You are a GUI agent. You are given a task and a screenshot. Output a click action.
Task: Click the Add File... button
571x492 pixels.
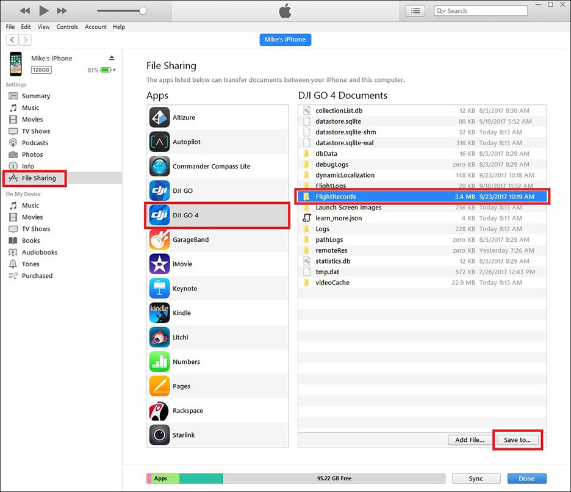click(x=469, y=440)
